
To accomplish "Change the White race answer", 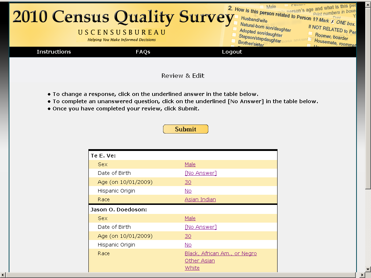I will pos(192,268).
